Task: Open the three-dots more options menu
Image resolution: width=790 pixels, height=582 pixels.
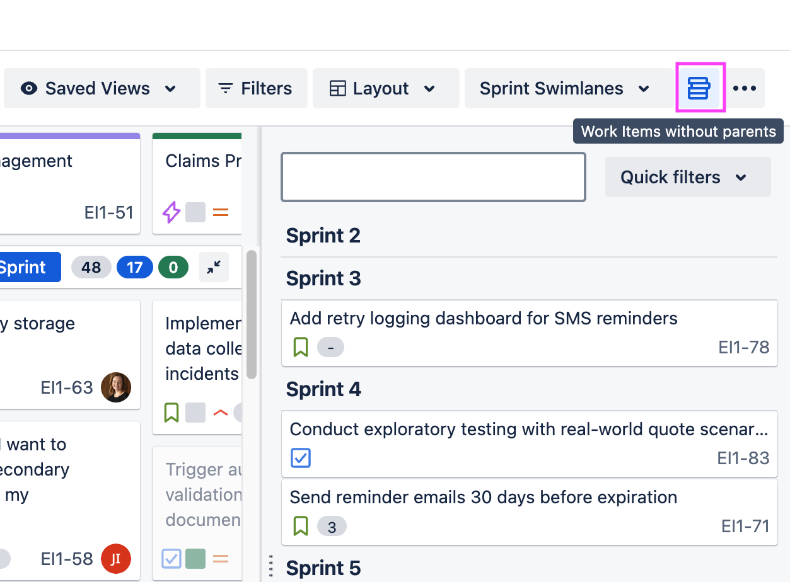Action: coord(745,88)
